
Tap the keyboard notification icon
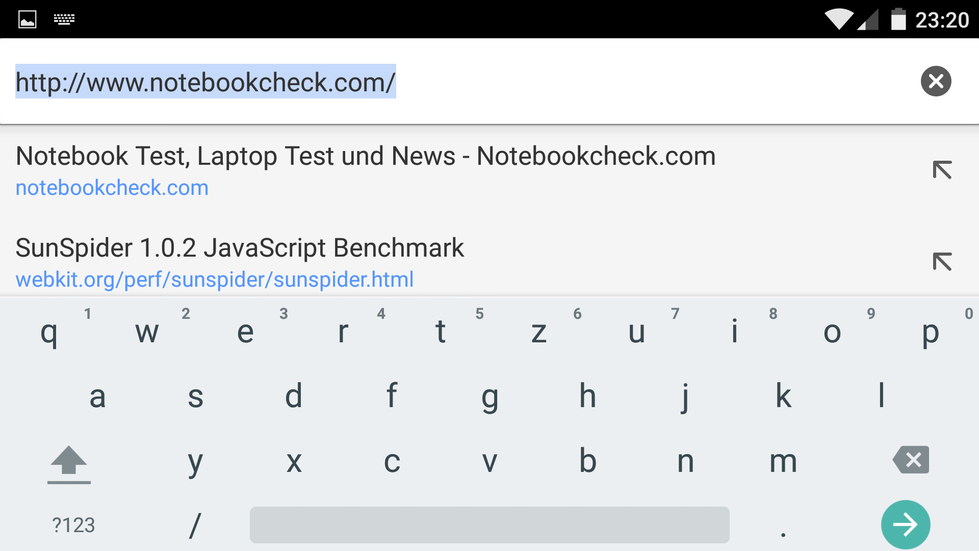[x=64, y=19]
